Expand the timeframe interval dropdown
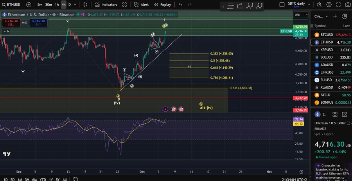 pos(75,4)
